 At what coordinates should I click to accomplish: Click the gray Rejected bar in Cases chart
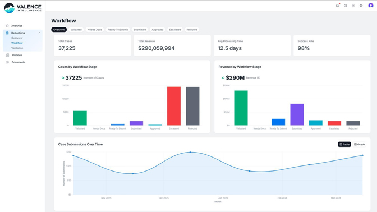(192, 106)
